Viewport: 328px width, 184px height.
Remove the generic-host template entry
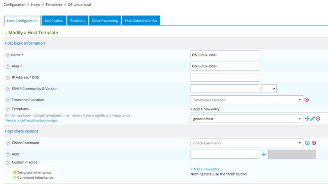point(318,119)
